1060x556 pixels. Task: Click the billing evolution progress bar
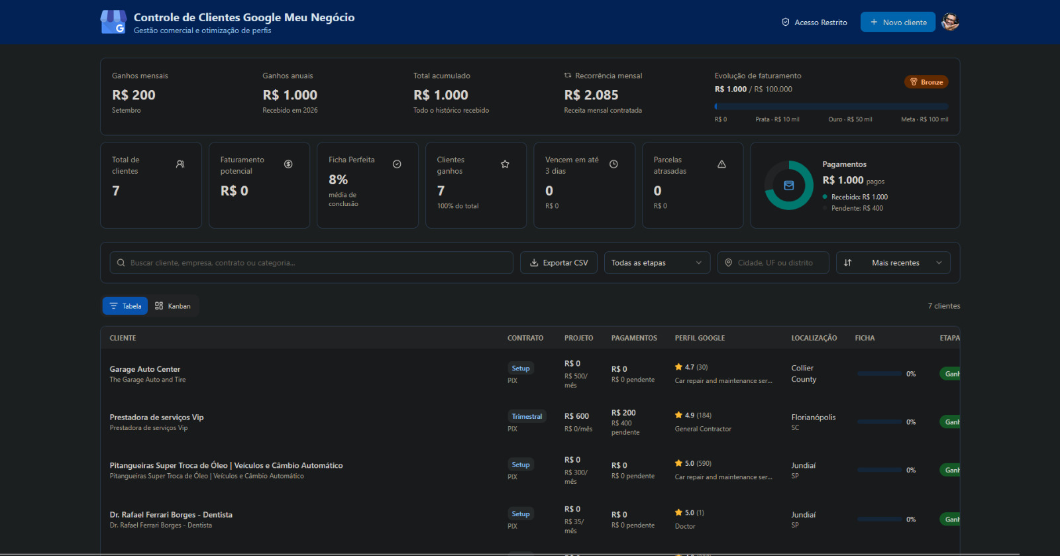[831, 106]
